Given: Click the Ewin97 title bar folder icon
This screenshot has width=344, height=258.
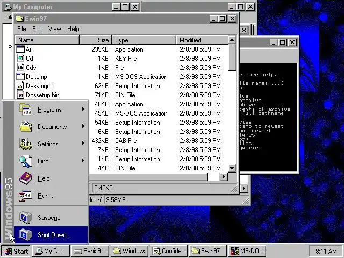Looking at the screenshot, I should pos(19,19).
